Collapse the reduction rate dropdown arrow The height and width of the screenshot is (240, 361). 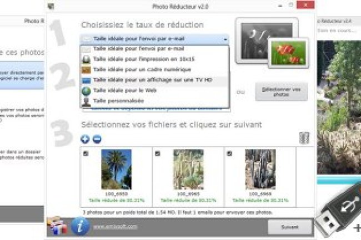[225, 39]
